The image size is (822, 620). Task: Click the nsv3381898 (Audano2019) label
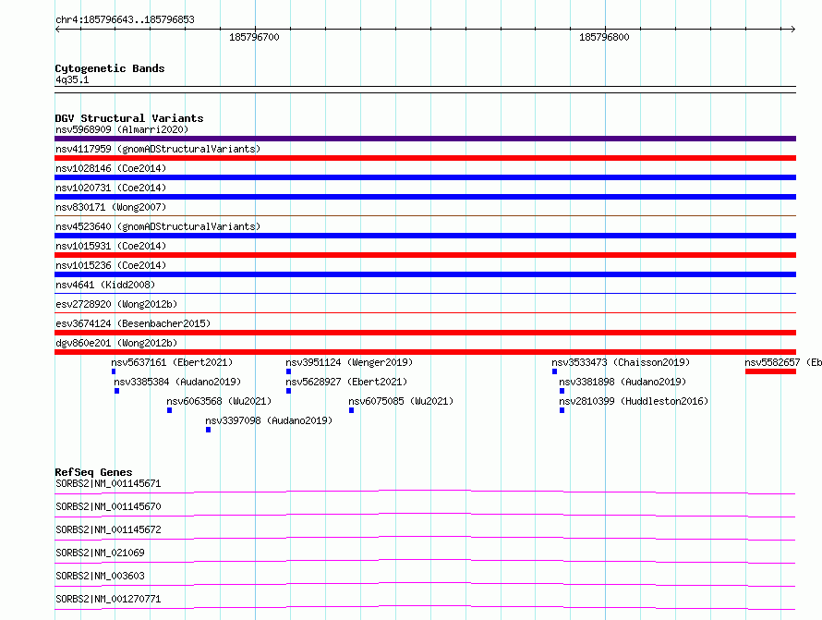pos(623,382)
